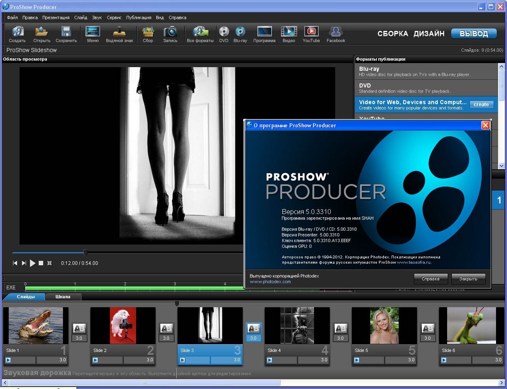This screenshot has width=507, height=389.
Task: Click the transition icon after Slide 5
Action: [428, 328]
